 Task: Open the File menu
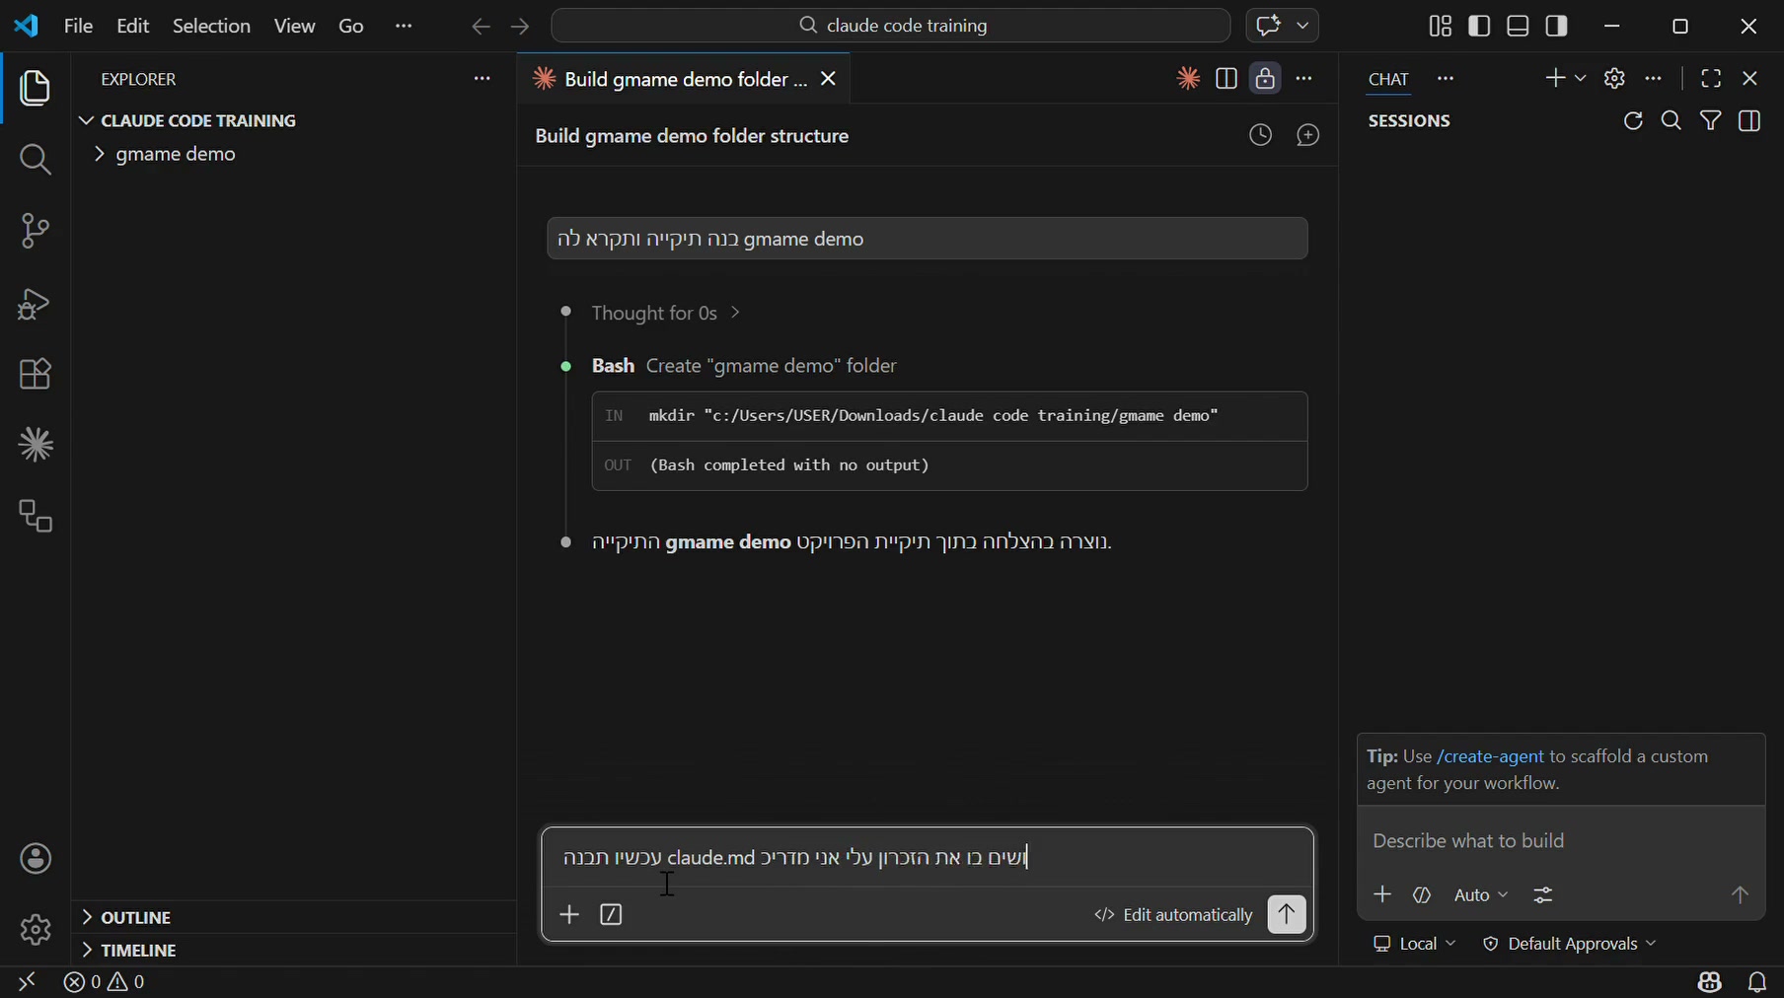pos(78,27)
